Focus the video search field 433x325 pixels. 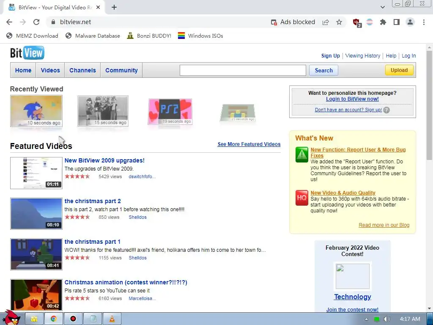click(243, 70)
